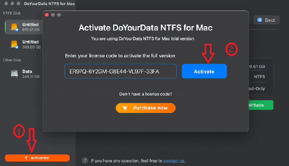Open the contact us link

point(174,161)
